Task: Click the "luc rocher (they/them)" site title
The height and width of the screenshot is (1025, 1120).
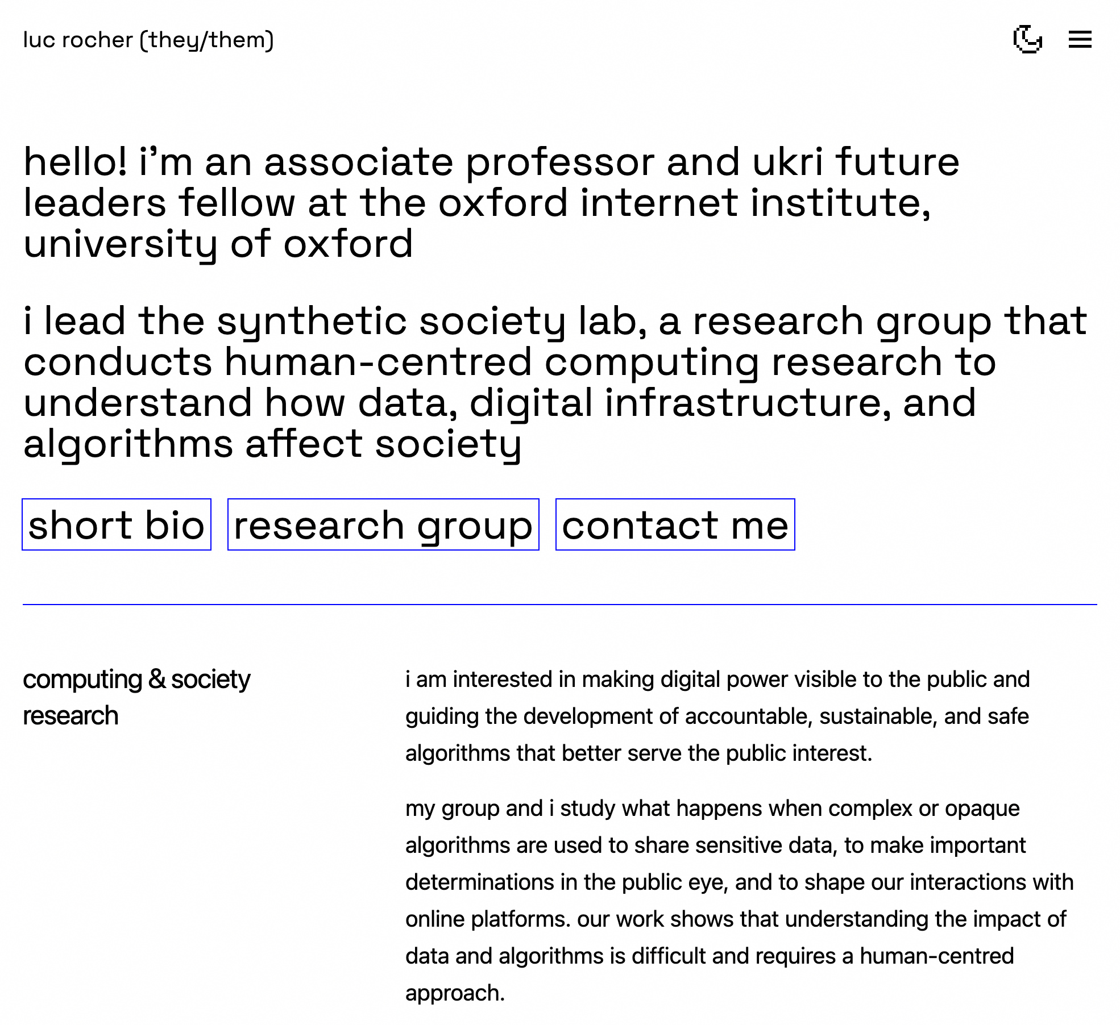Action: tap(148, 40)
